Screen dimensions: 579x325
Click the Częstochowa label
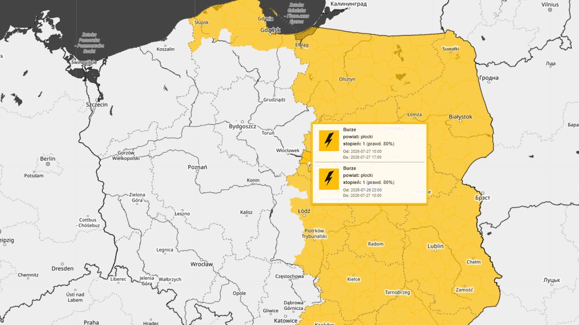(x=289, y=276)
